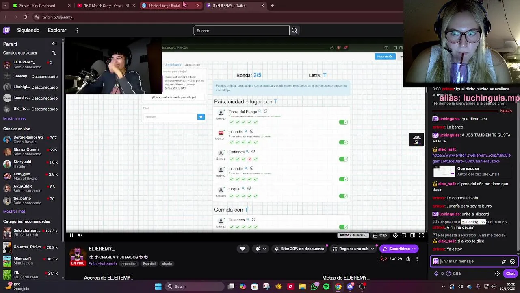This screenshot has width=520, height=293.
Task: Open the Twitch home logo
Action: (x=6, y=30)
